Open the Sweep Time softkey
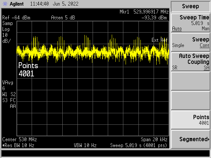The image size is (211, 158). pyautogui.click(x=191, y=23)
